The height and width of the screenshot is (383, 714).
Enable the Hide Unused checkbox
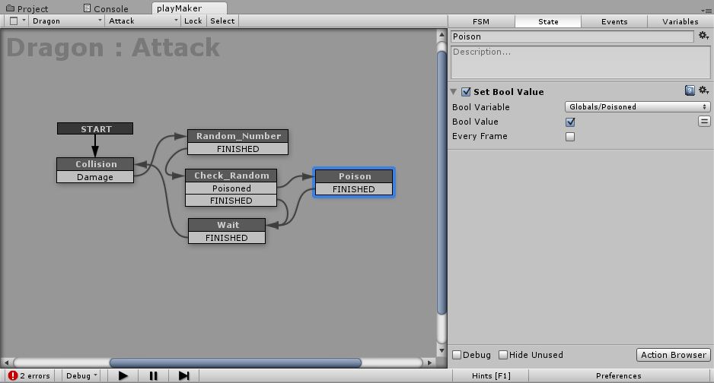click(503, 355)
